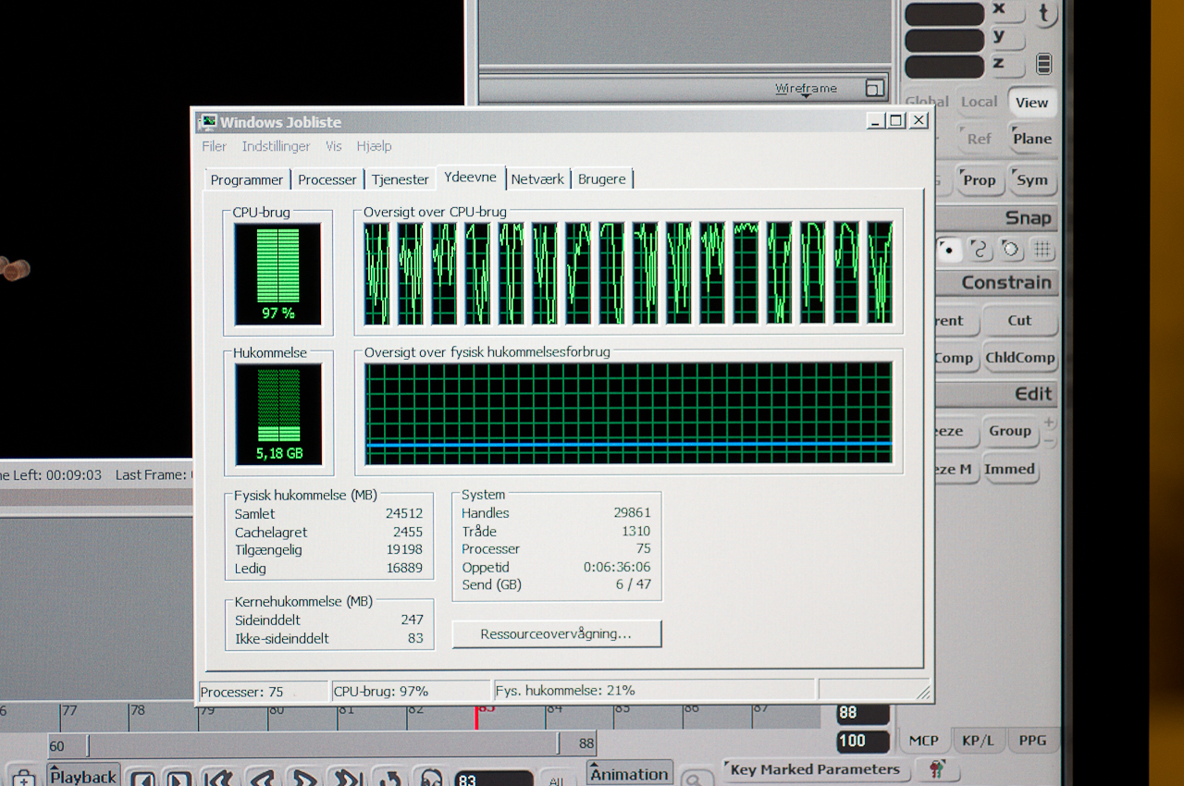Click the key icon beside Key Marked Parameters

tap(937, 769)
